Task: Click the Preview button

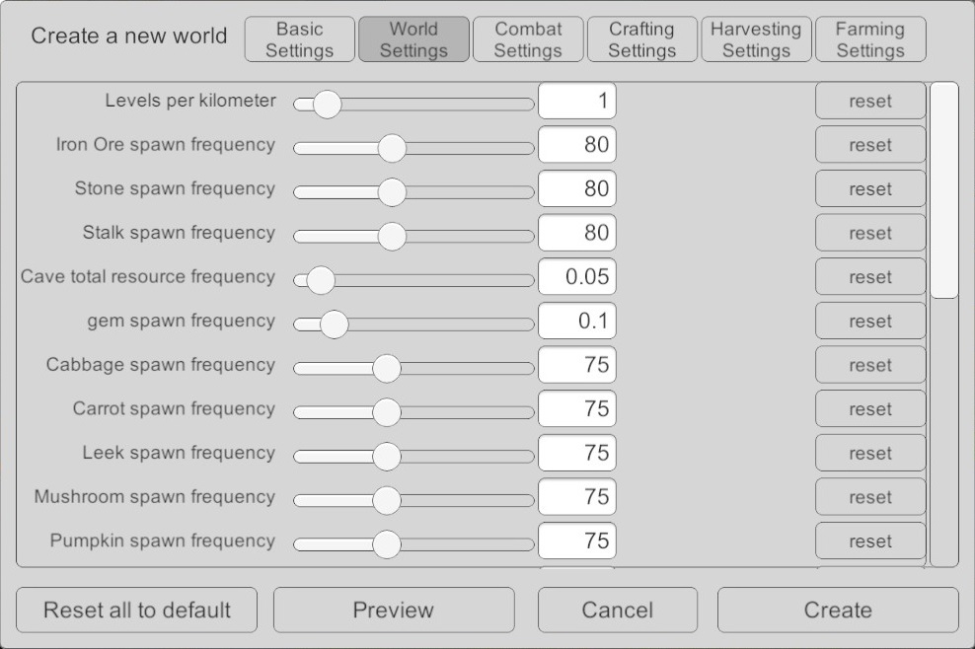Action: point(393,611)
